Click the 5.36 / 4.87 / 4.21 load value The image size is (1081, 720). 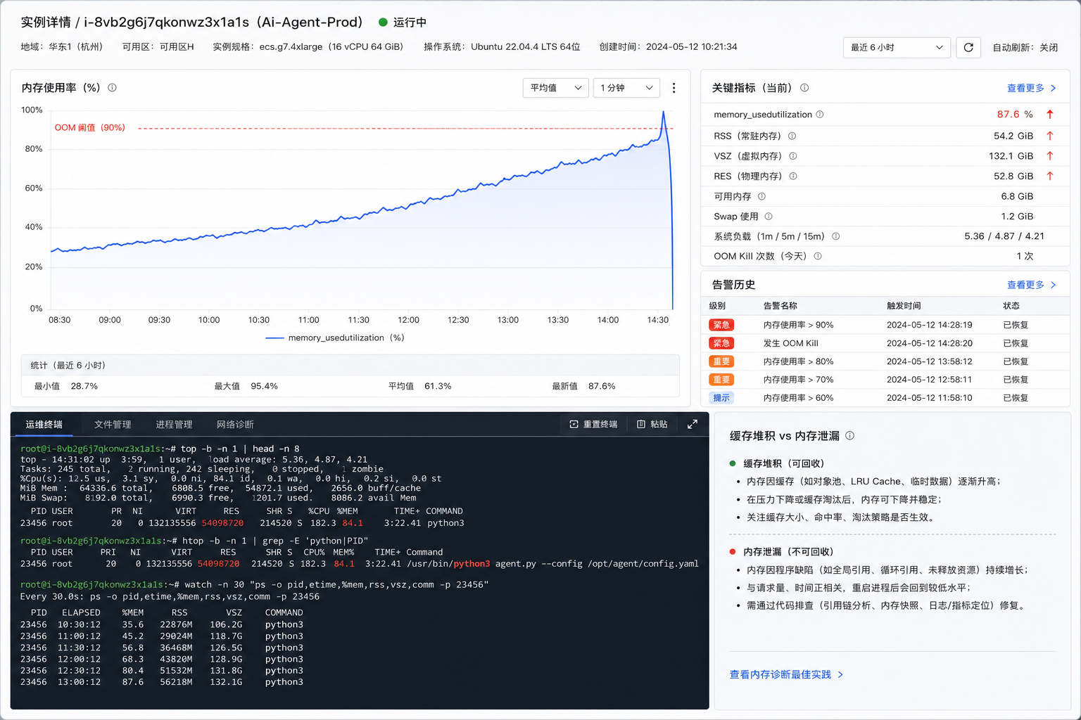[x=1004, y=236]
